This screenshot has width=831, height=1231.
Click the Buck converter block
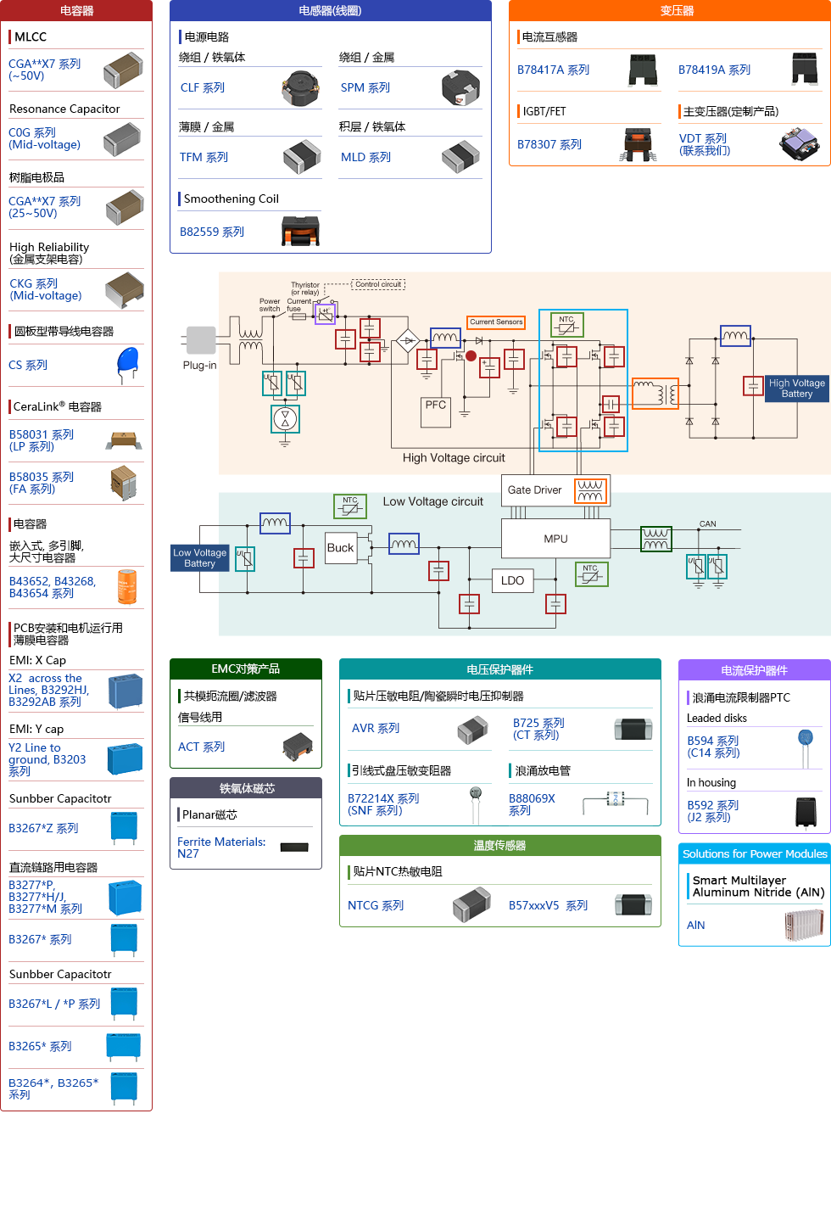point(340,548)
